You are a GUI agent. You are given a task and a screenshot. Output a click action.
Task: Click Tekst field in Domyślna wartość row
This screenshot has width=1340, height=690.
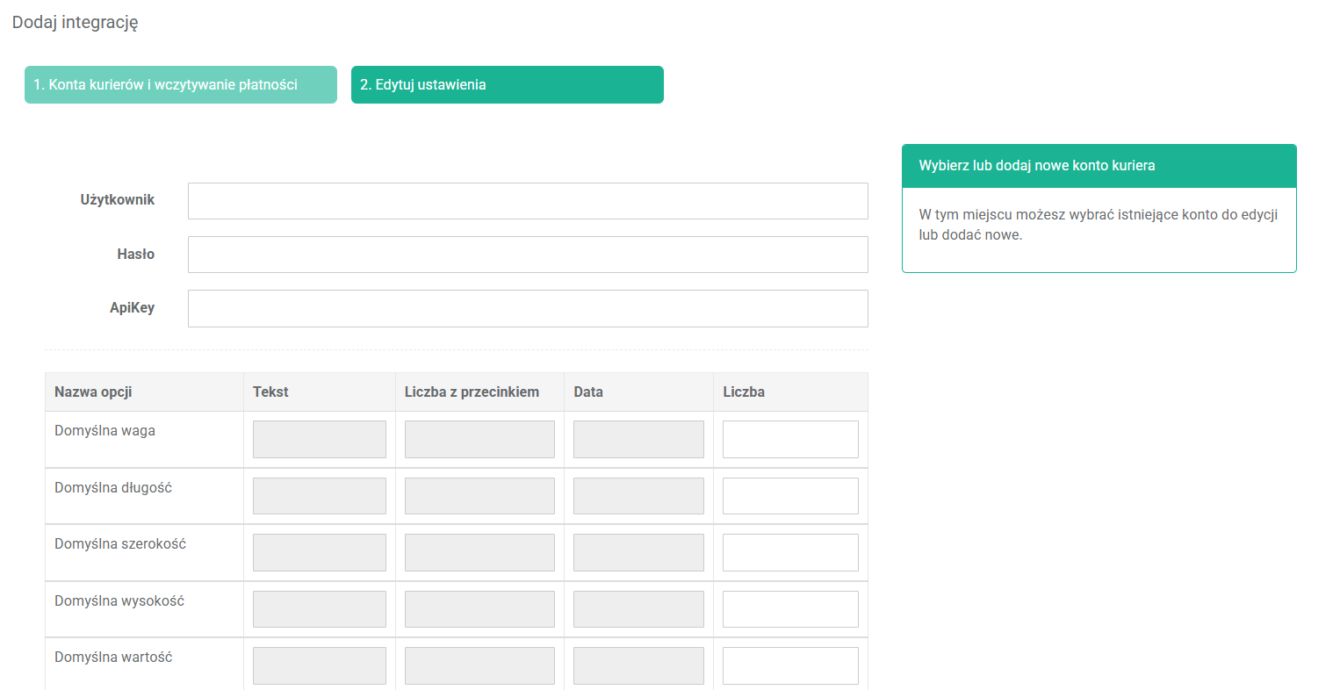pyautogui.click(x=319, y=665)
